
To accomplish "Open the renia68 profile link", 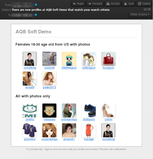I will tap(30, 87).
